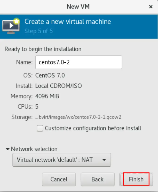The width and height of the screenshot is (158, 192).
Task: Click the CPUs value 5
Action: [37, 107]
